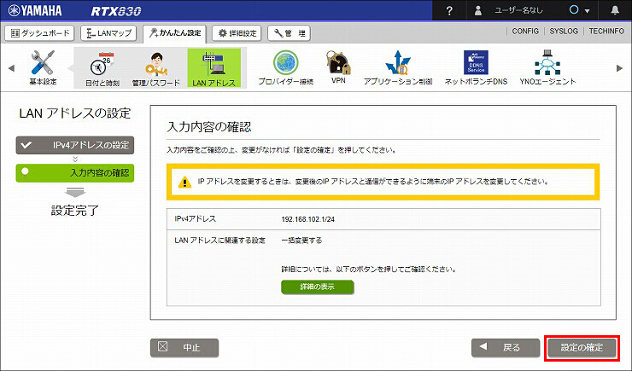
Task: Click the RTX830 model name
Action: pos(116,11)
